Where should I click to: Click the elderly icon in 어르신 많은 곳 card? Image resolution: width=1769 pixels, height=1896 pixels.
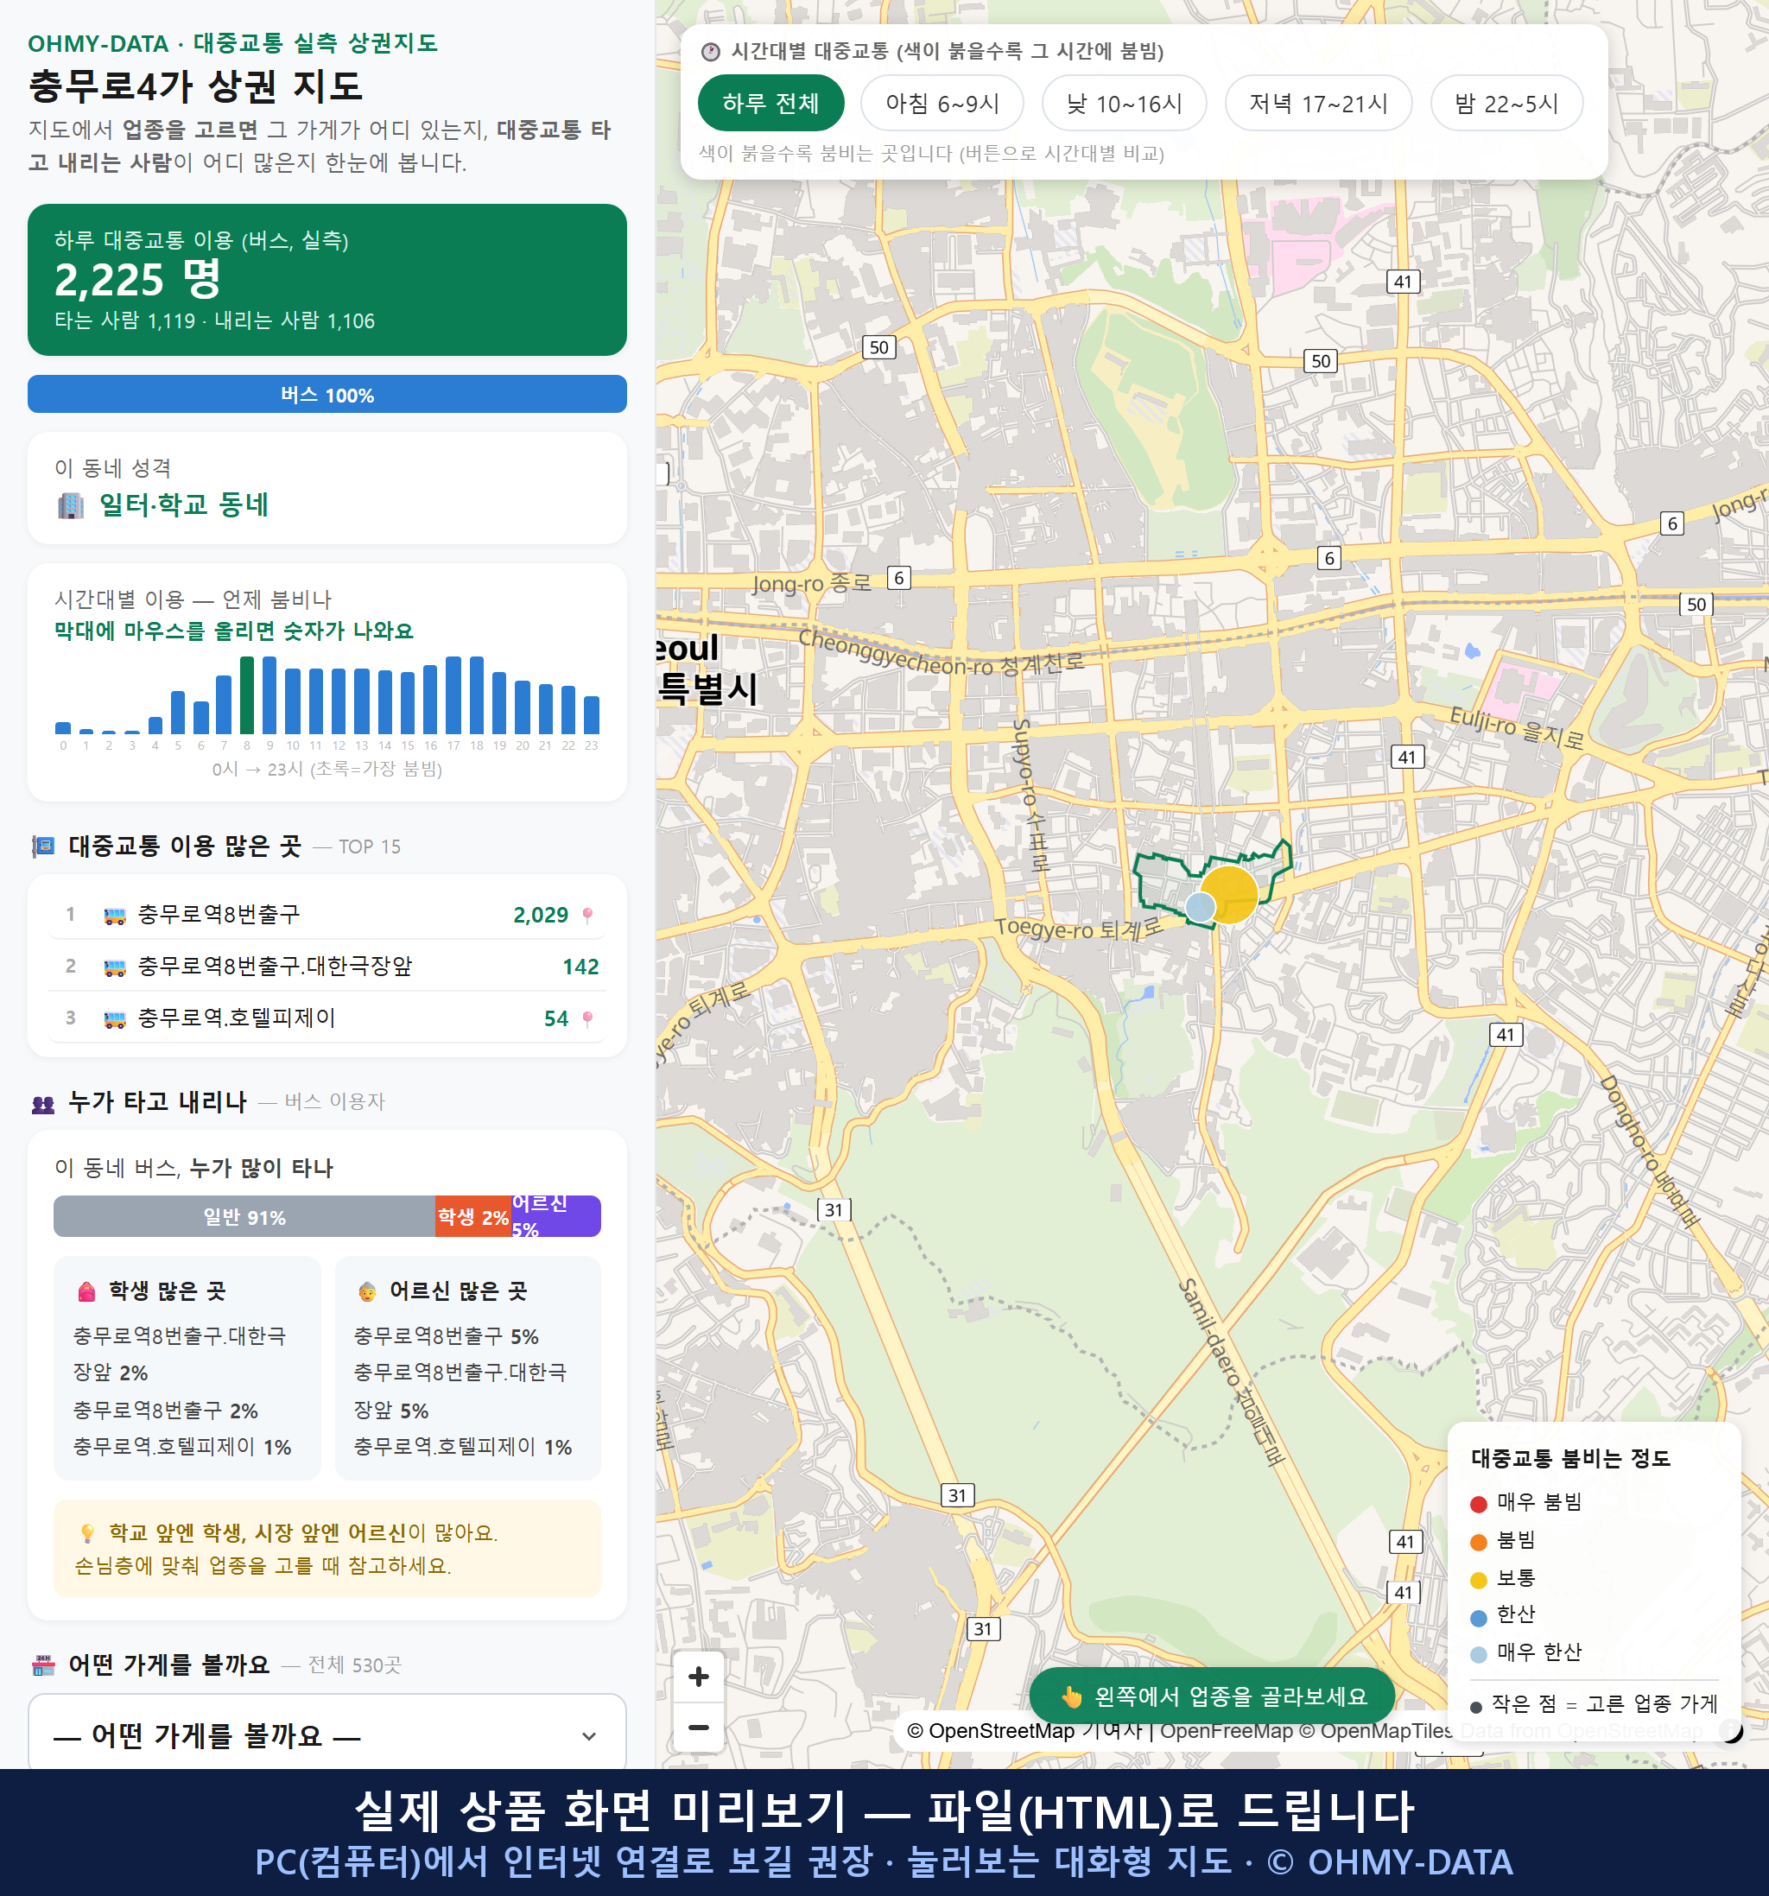pyautogui.click(x=367, y=1291)
